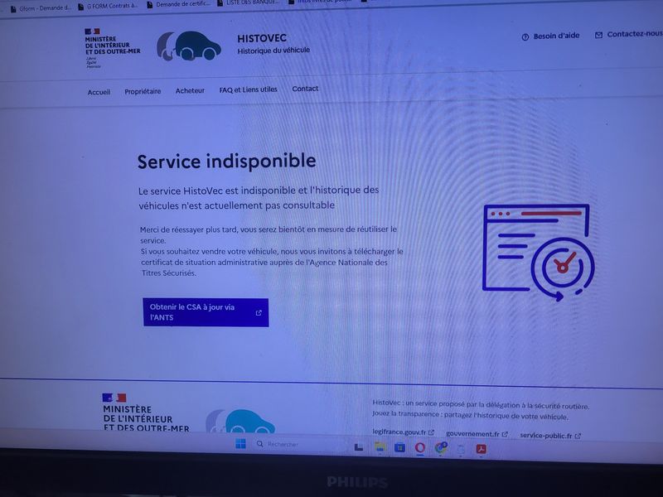The image size is (663, 497).
Task: Open the Windows Start menu
Action: point(240,445)
